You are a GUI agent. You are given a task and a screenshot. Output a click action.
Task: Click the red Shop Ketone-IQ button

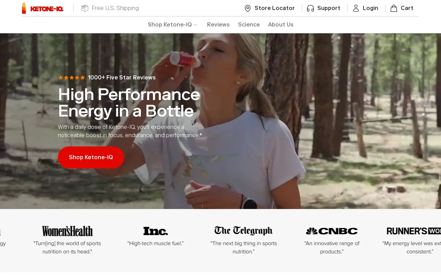pyautogui.click(x=91, y=157)
